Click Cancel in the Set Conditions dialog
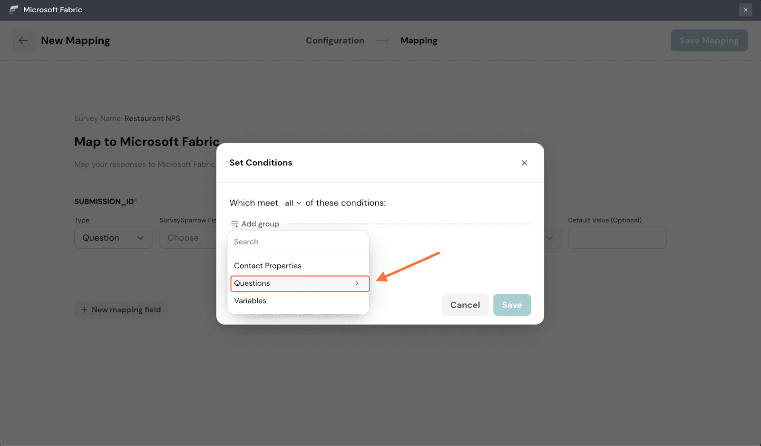 tap(465, 305)
